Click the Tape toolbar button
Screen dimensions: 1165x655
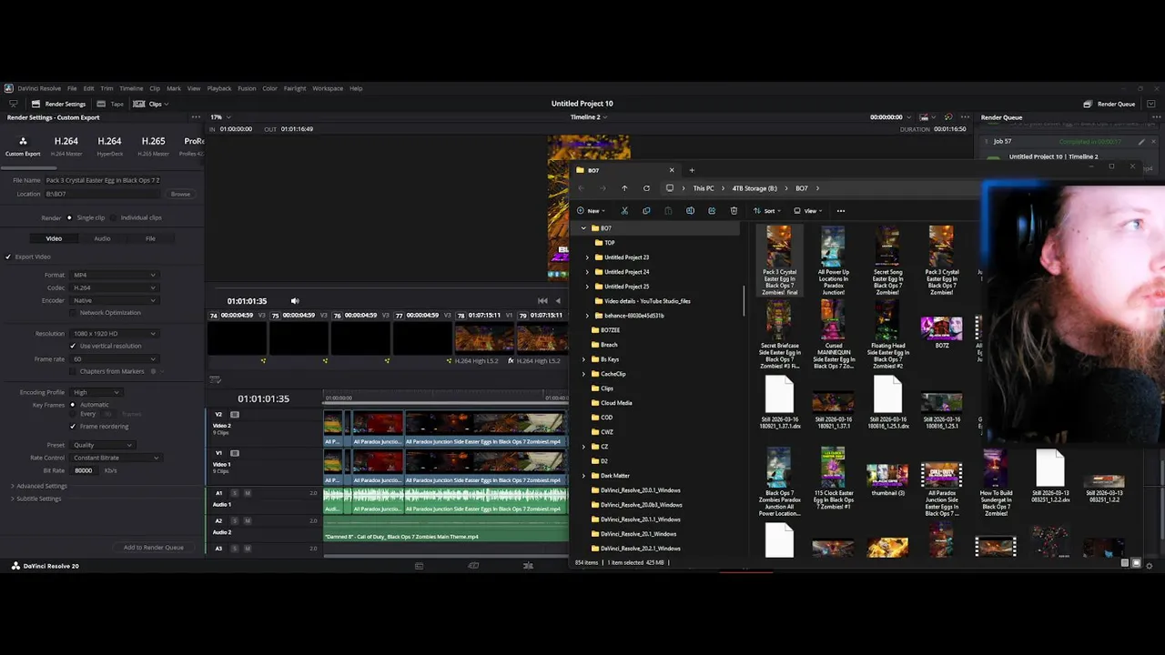point(111,104)
